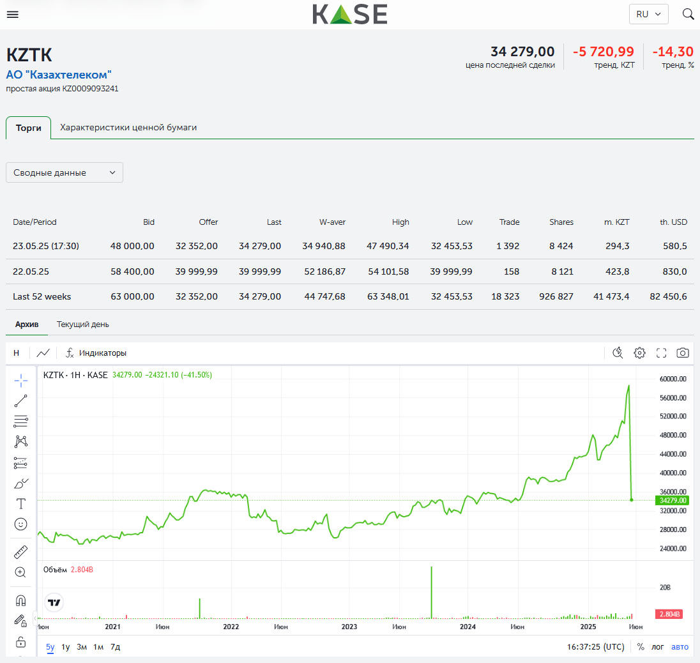Click the 34279.00 green price label
Image resolution: width=700 pixels, height=663 pixels.
point(673,501)
